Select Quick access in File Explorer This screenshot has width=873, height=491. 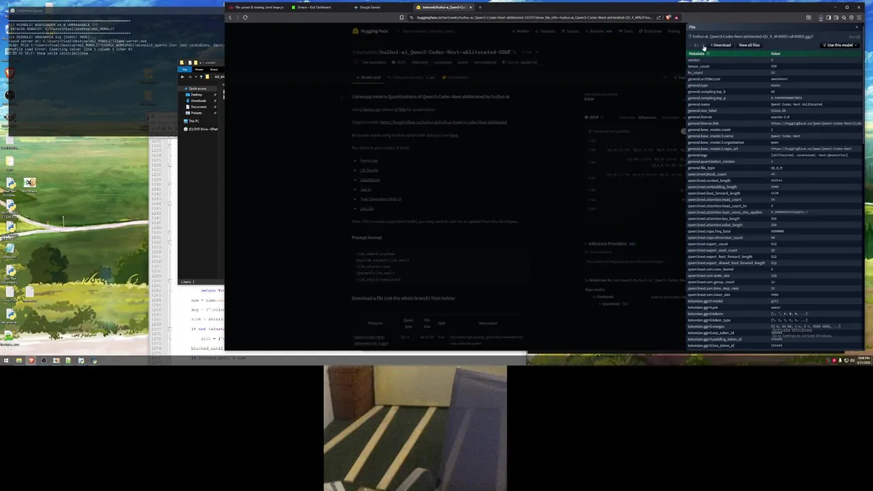click(x=197, y=89)
